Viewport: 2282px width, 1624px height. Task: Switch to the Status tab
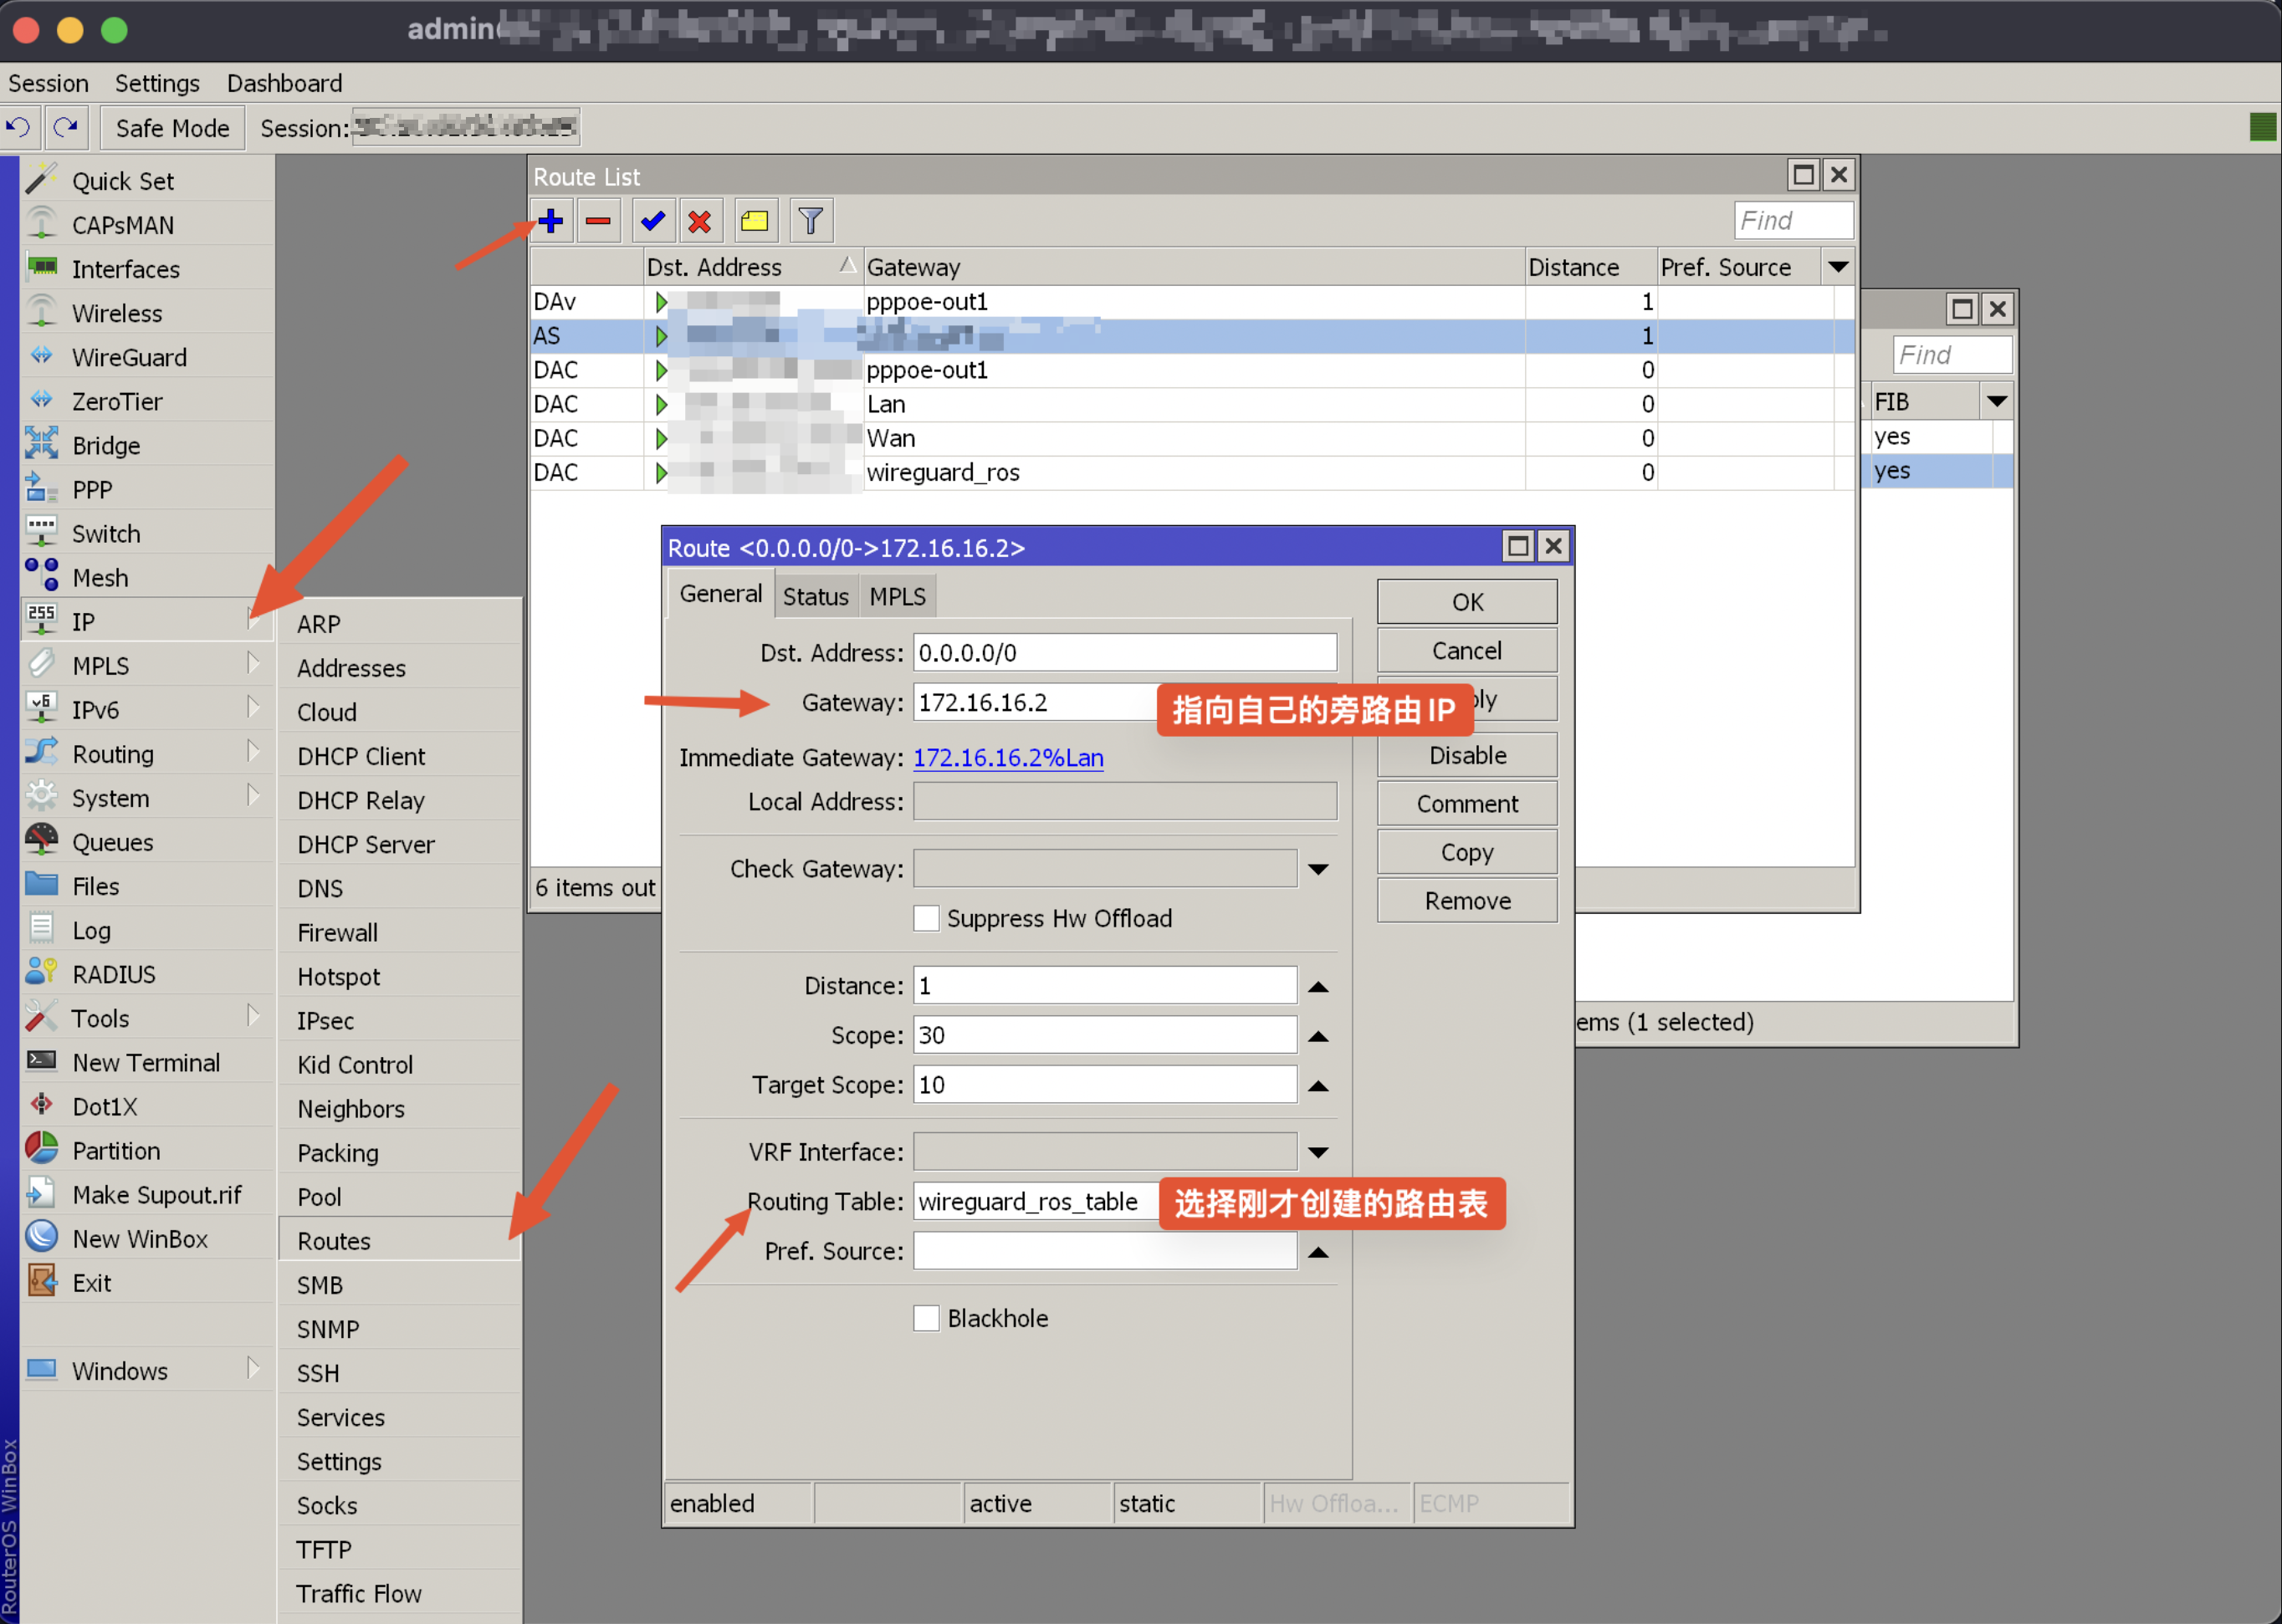click(816, 596)
